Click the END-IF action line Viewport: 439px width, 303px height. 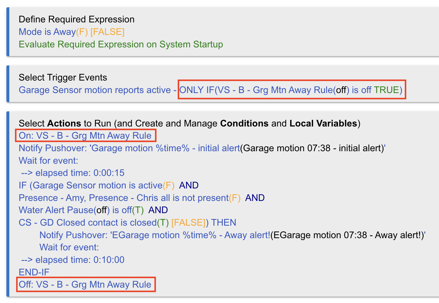(34, 272)
